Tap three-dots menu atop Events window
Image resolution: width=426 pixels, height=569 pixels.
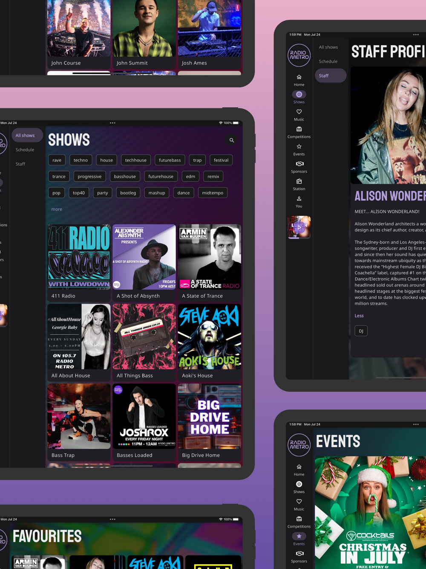[x=416, y=424]
